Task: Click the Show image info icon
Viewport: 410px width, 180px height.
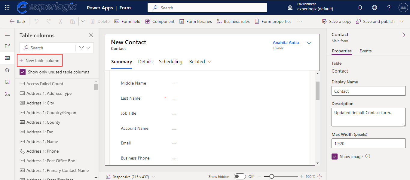Action: pyautogui.click(x=368, y=156)
